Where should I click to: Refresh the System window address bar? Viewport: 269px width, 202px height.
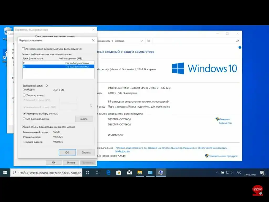coord(149,41)
